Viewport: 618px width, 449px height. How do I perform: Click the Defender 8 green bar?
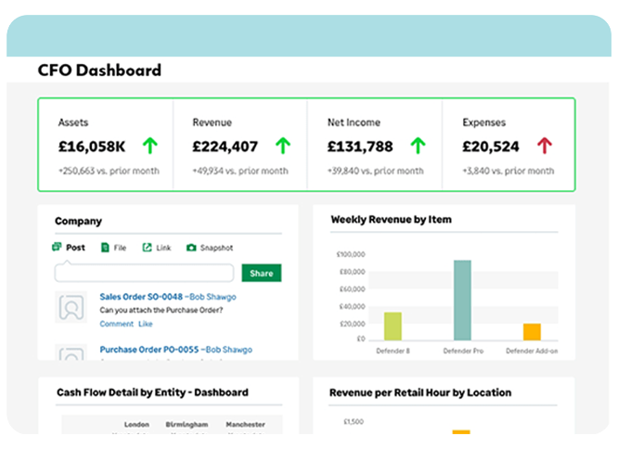(393, 327)
